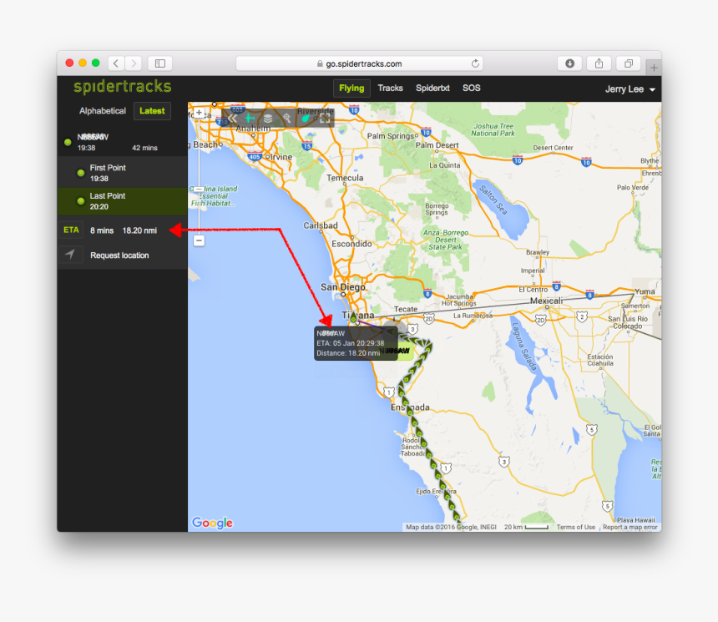The image size is (718, 622).
Task: Zoom out the map with minus button
Action: pos(200,240)
